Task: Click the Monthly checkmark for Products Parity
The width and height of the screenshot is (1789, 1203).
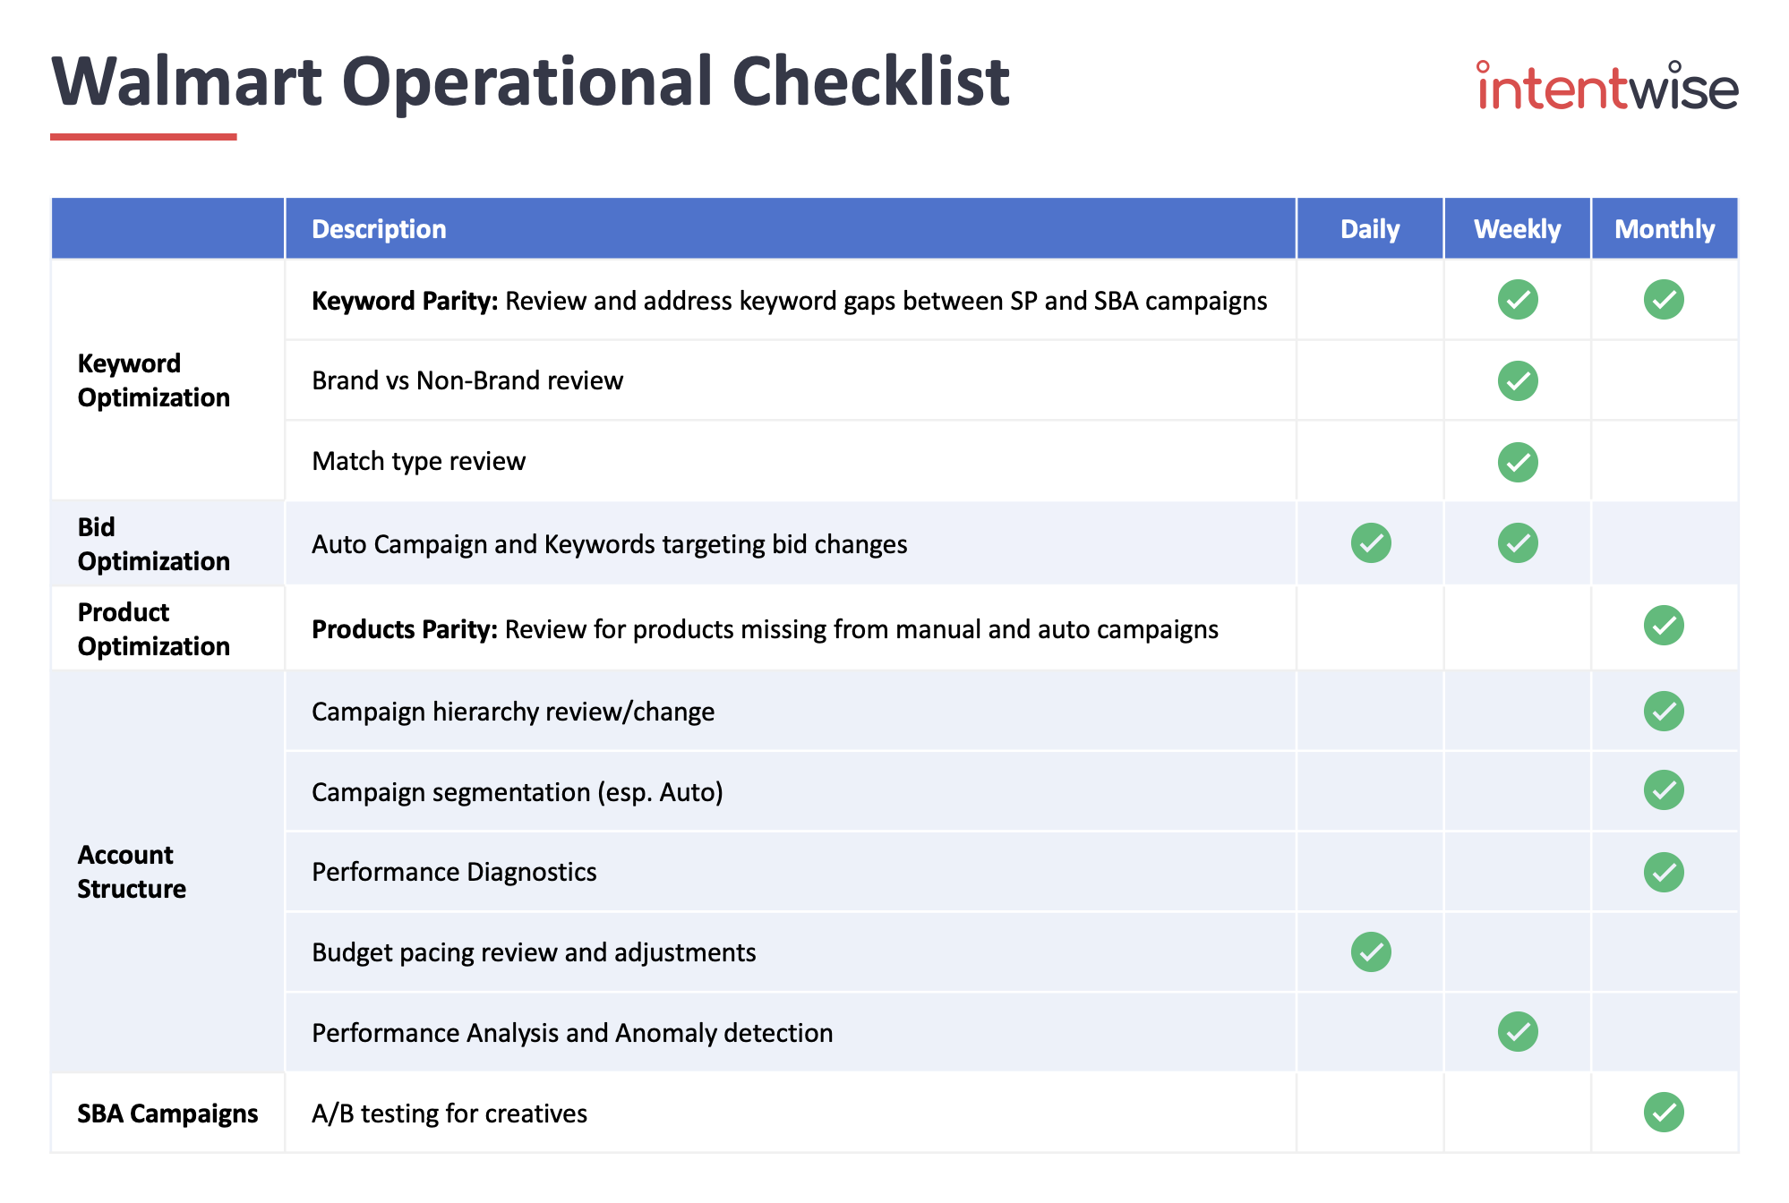Action: pyautogui.click(x=1664, y=626)
